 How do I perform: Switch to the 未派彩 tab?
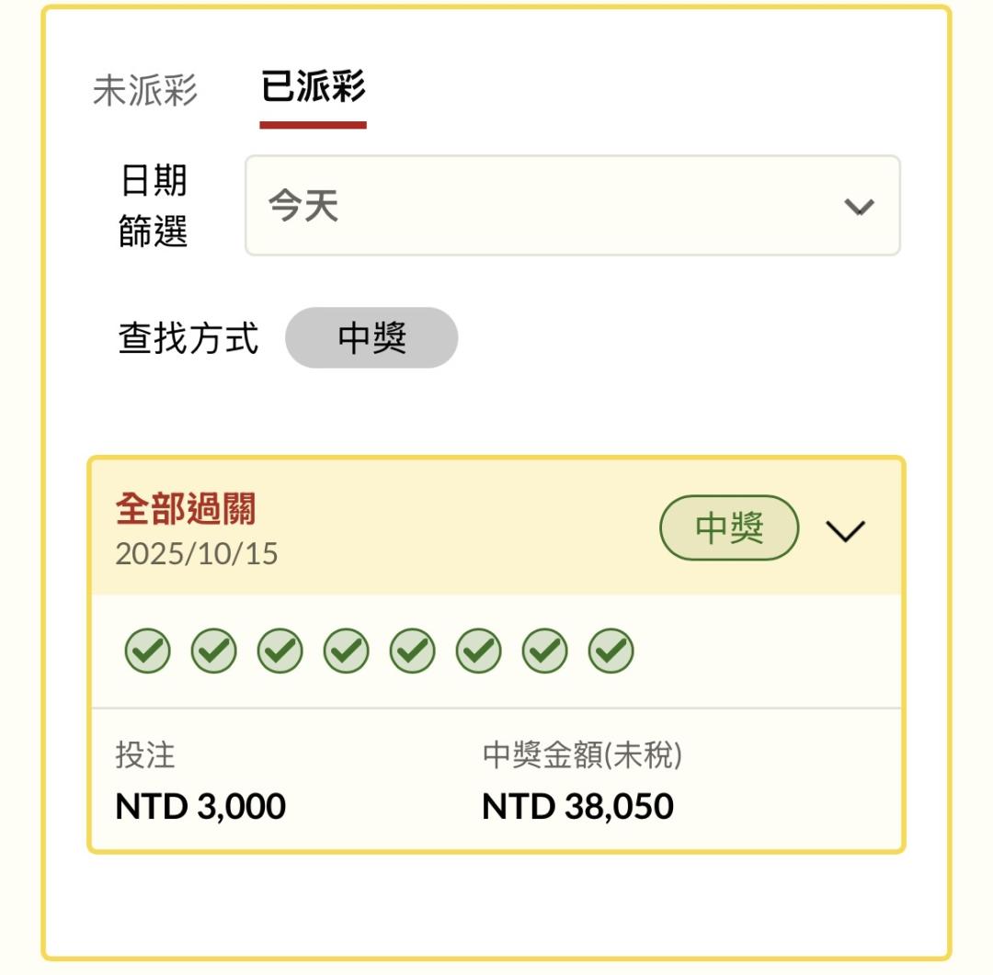click(x=145, y=91)
